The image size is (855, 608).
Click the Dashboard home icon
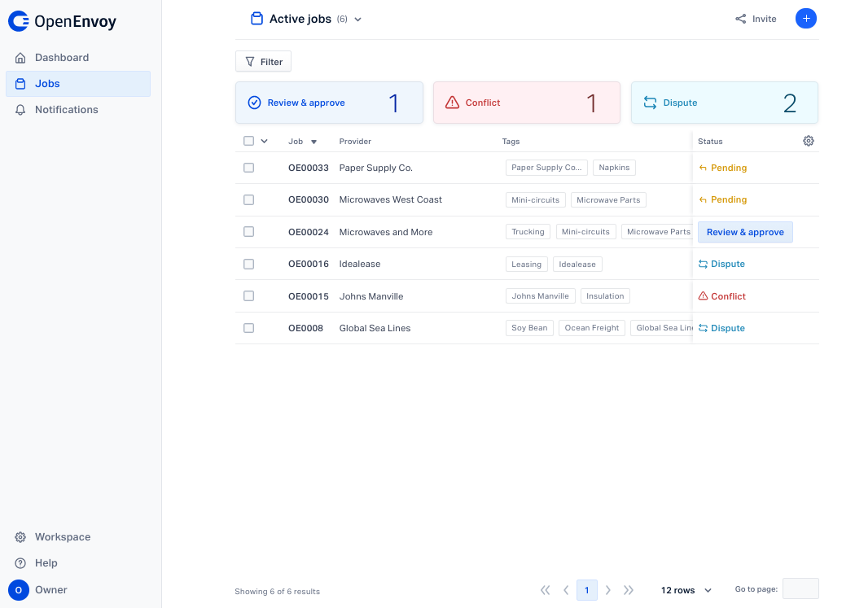(x=20, y=58)
